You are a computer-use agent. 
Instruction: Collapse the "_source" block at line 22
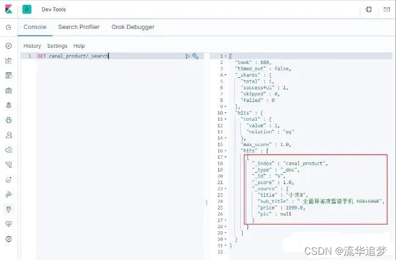(226, 189)
